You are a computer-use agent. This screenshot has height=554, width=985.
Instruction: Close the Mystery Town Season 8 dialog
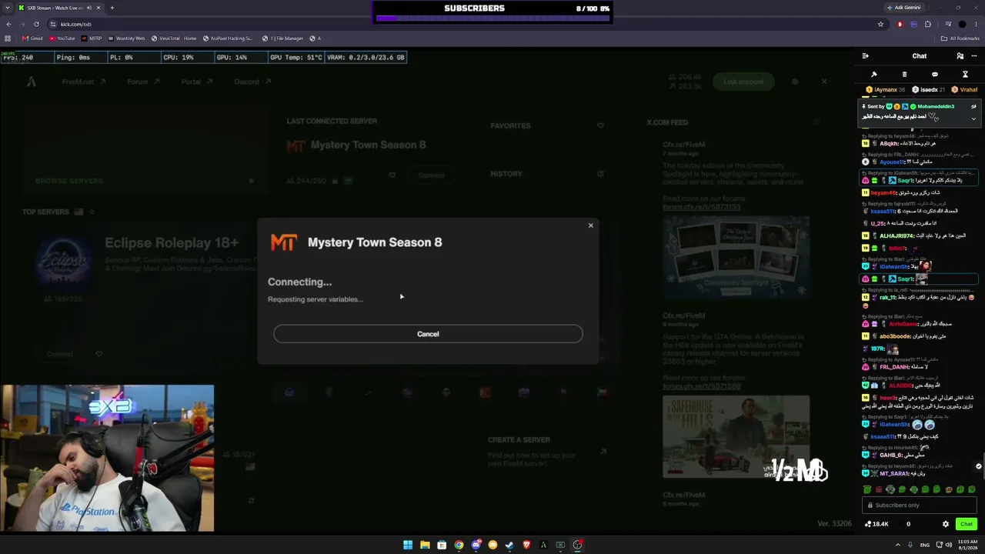(x=591, y=225)
